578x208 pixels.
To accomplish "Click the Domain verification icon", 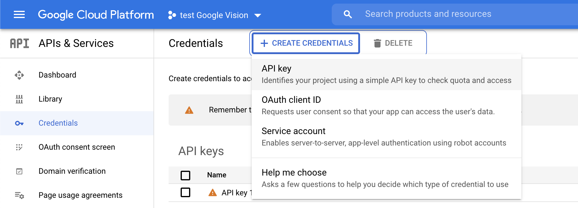I will click(x=19, y=171).
